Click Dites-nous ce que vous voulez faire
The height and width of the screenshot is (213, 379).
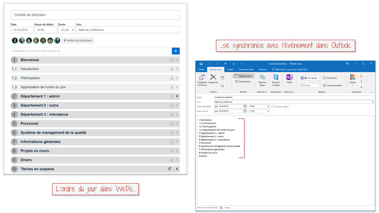click(290, 70)
